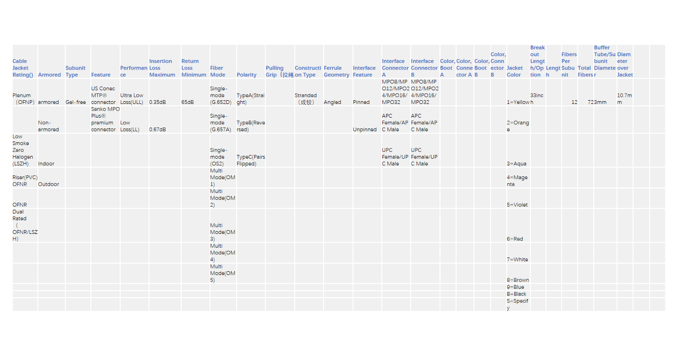
Task: Select the '10.7mm' cell
Action: point(625,92)
